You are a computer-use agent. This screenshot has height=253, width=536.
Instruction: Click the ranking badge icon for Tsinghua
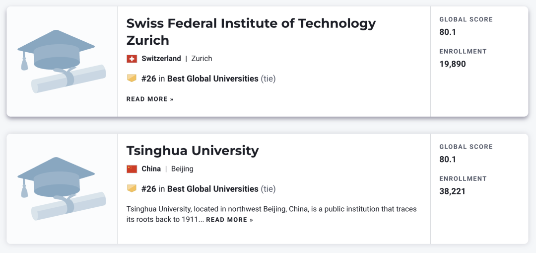pyautogui.click(x=132, y=189)
